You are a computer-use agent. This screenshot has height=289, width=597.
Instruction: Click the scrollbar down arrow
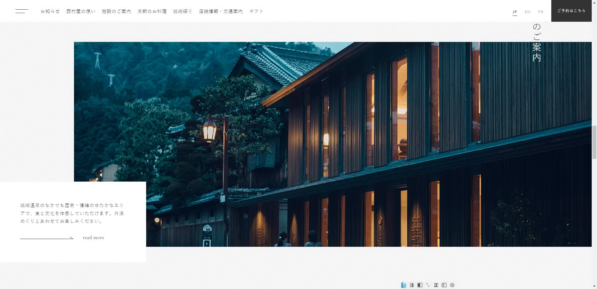594,286
